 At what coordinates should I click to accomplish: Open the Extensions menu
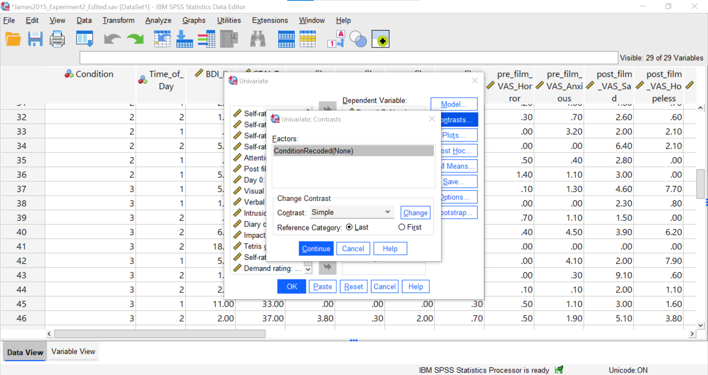point(270,20)
